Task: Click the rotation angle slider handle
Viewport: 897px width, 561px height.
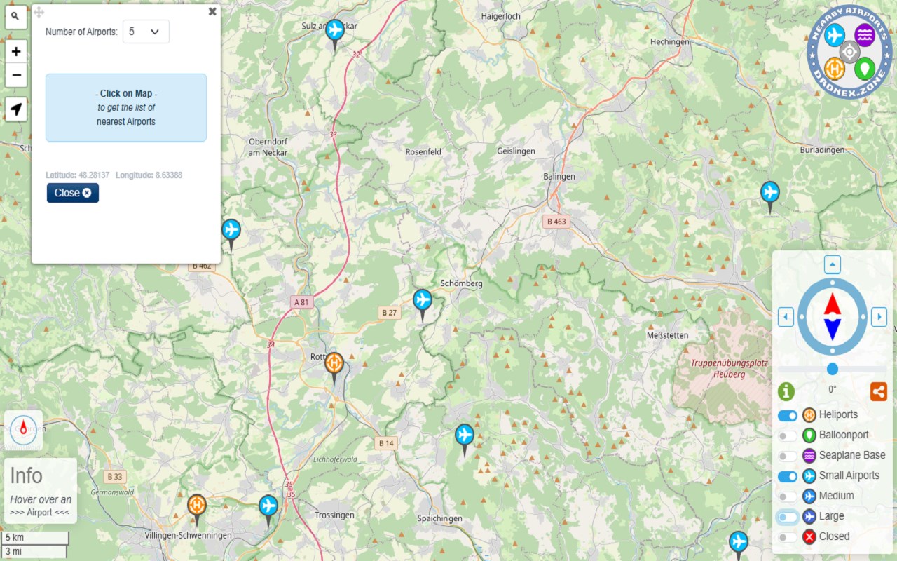Action: 833,369
